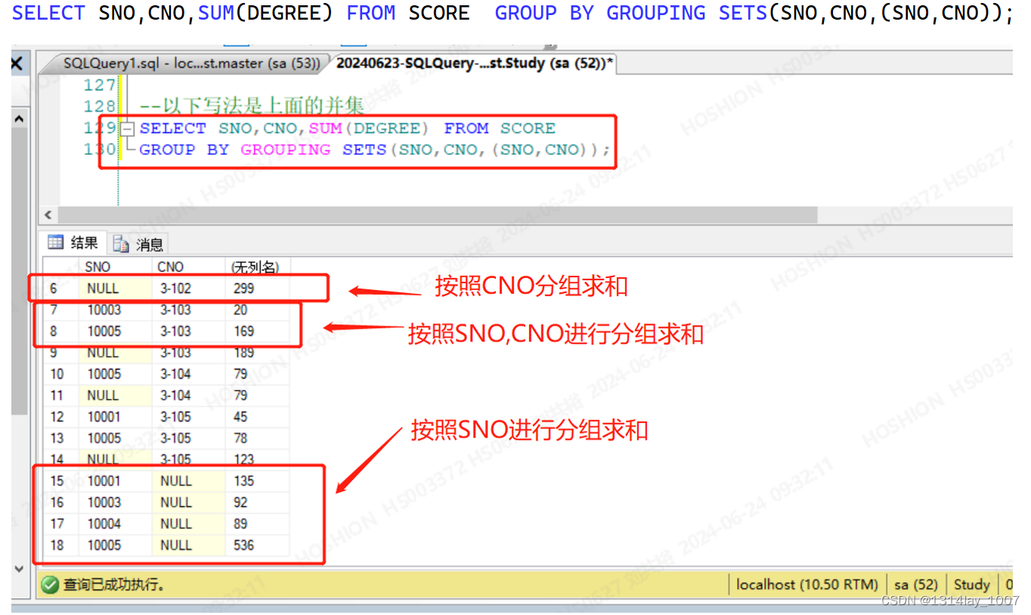1031x615 pixels.
Task: Click the green success check in the status bar
Action: pyautogui.click(x=50, y=584)
